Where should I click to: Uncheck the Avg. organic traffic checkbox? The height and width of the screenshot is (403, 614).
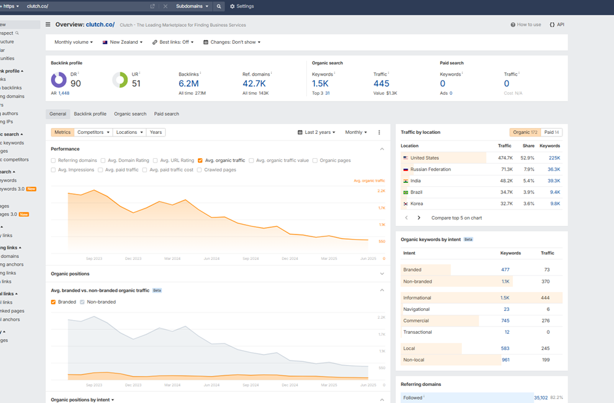point(200,161)
